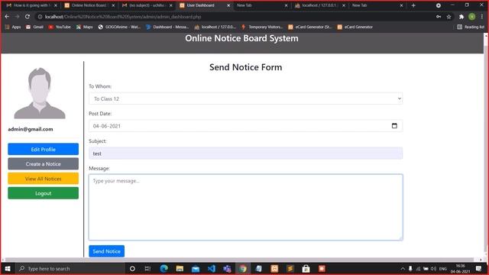Click the saved password key icon

[x=439, y=17]
